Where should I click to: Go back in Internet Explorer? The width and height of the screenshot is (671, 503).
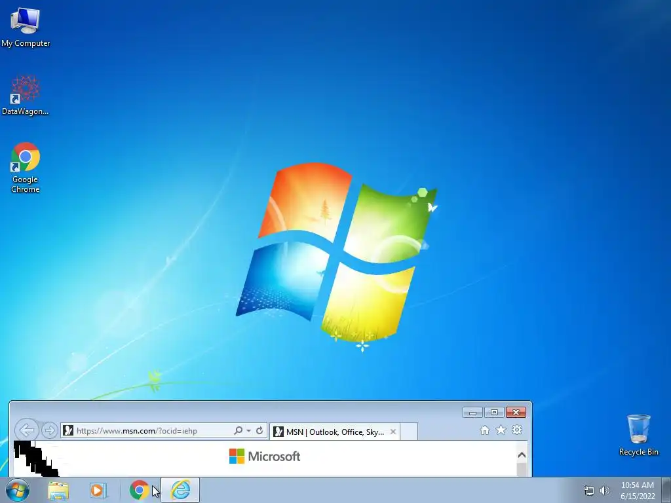pos(26,430)
